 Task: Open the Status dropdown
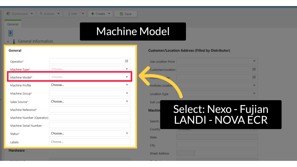[90, 133]
